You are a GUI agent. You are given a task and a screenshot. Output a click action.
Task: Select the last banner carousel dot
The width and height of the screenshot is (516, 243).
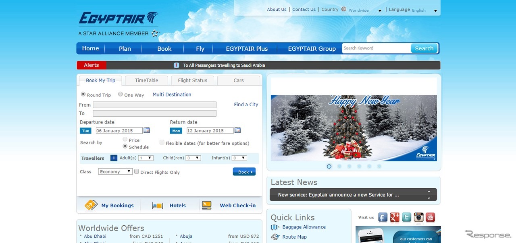[379, 166]
